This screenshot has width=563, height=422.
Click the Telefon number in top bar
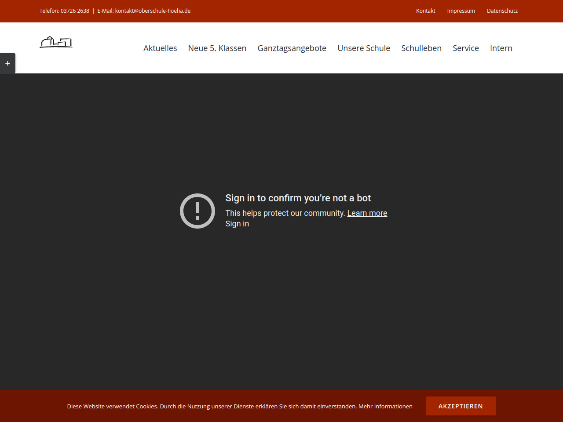74,11
